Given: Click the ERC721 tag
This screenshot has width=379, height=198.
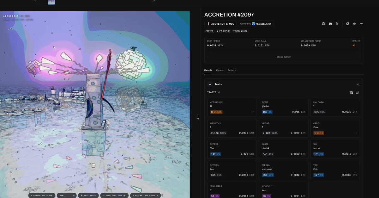Looking at the screenshot, I should coord(209,31).
